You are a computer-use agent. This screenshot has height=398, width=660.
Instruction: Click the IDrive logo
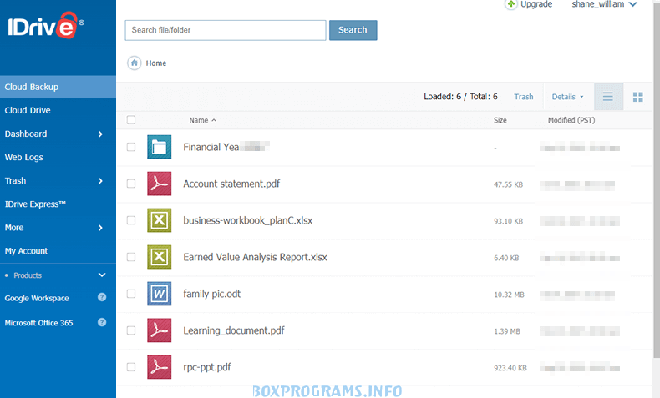pyautogui.click(x=47, y=26)
